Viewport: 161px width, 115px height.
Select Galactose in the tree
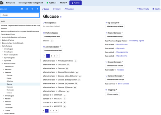10,81
